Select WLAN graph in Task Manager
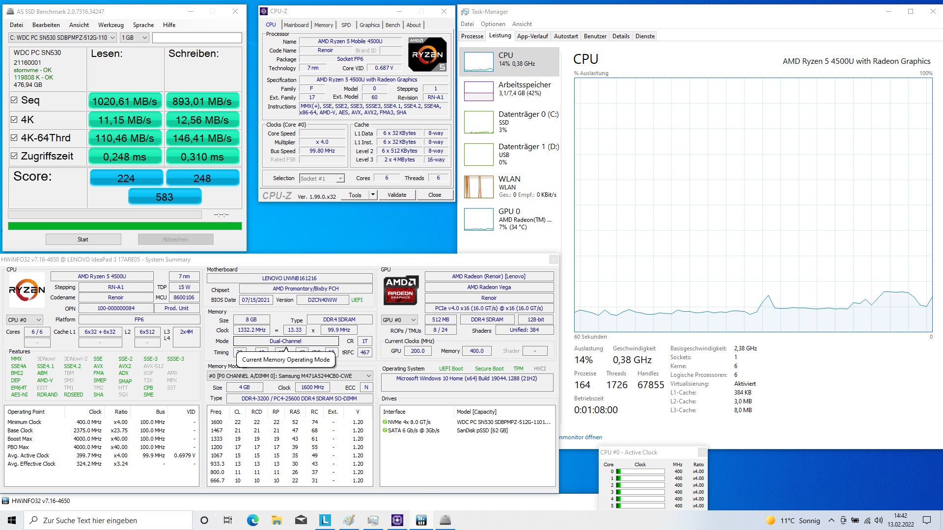This screenshot has width=943, height=530. [478, 187]
